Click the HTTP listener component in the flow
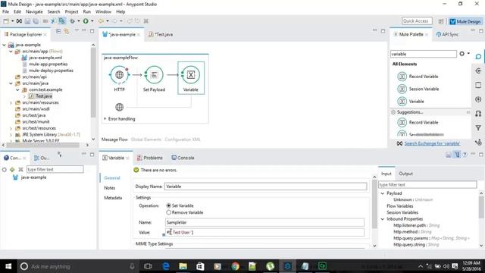The image size is (485, 273). 120,75
